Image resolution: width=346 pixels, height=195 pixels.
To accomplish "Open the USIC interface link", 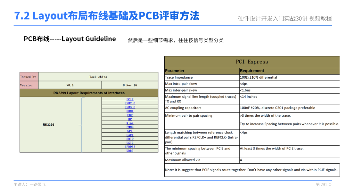I will pos(130,143).
